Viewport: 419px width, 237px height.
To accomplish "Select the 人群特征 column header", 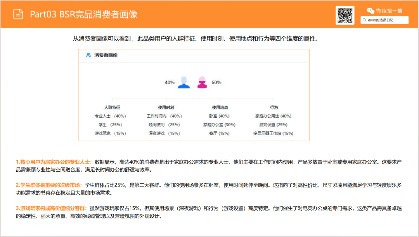I will 112,107.
